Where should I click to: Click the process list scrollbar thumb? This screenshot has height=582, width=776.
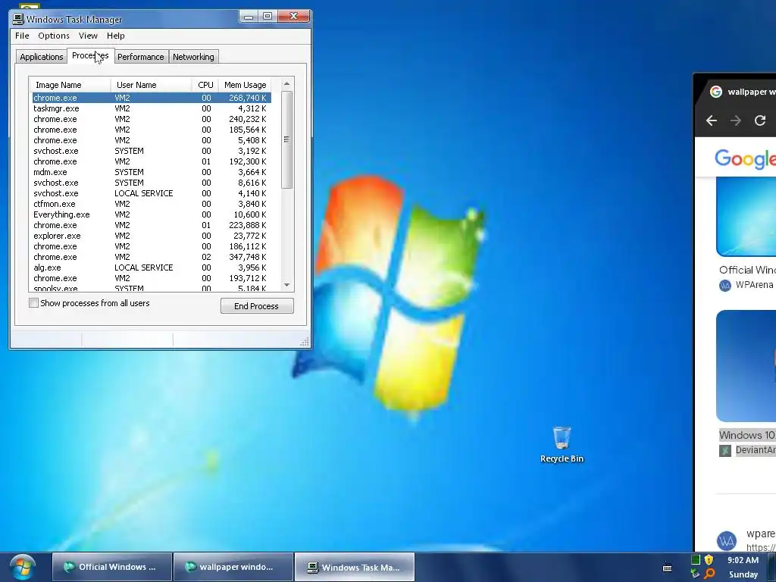click(286, 139)
